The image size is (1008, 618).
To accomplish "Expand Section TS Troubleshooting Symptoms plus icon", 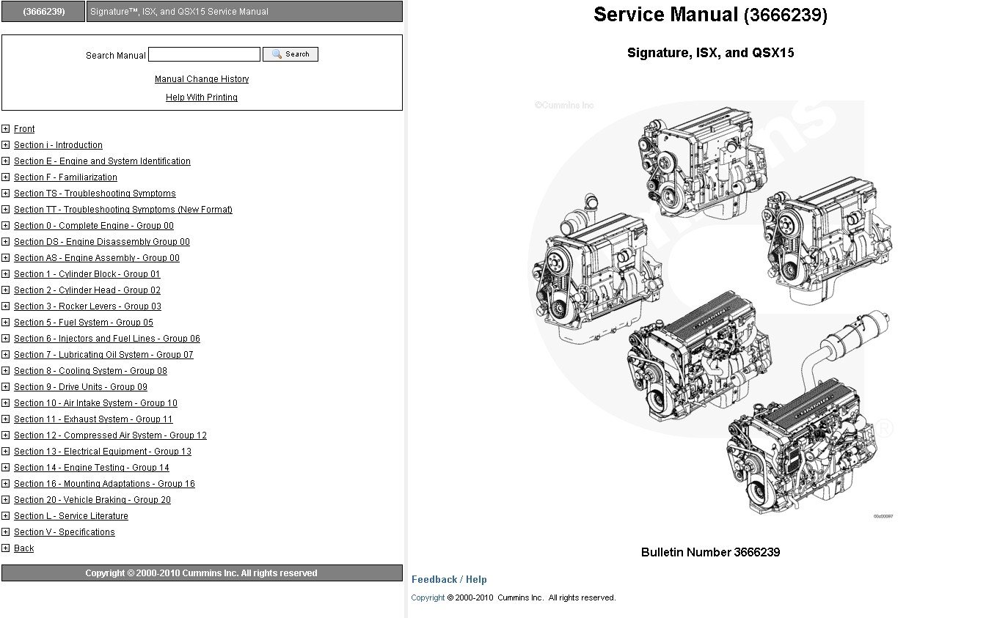I will 6,194.
